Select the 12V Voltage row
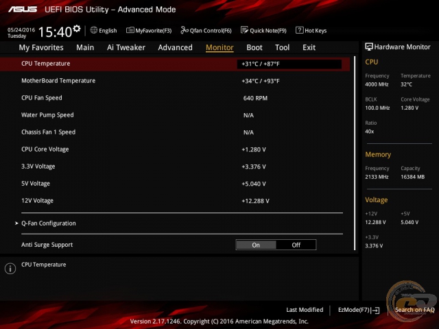The width and height of the screenshot is (439, 329). click(x=175, y=201)
